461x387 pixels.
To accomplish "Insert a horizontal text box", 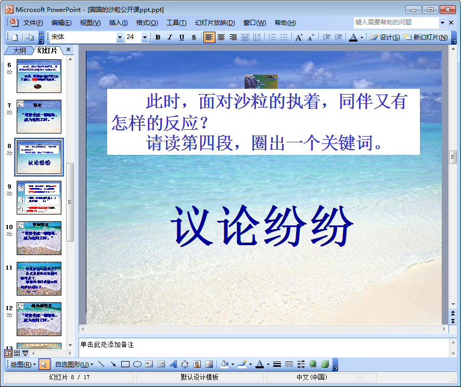I will click(149, 364).
